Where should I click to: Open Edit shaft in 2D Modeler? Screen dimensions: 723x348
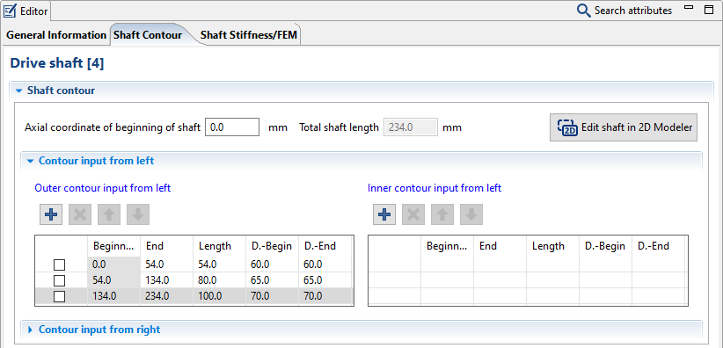624,127
